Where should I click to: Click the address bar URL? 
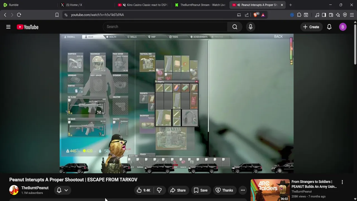97,15
